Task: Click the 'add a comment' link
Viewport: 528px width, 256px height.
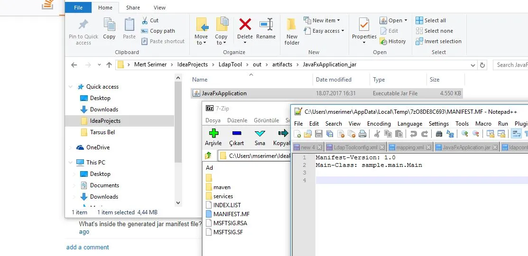Action: [88, 247]
